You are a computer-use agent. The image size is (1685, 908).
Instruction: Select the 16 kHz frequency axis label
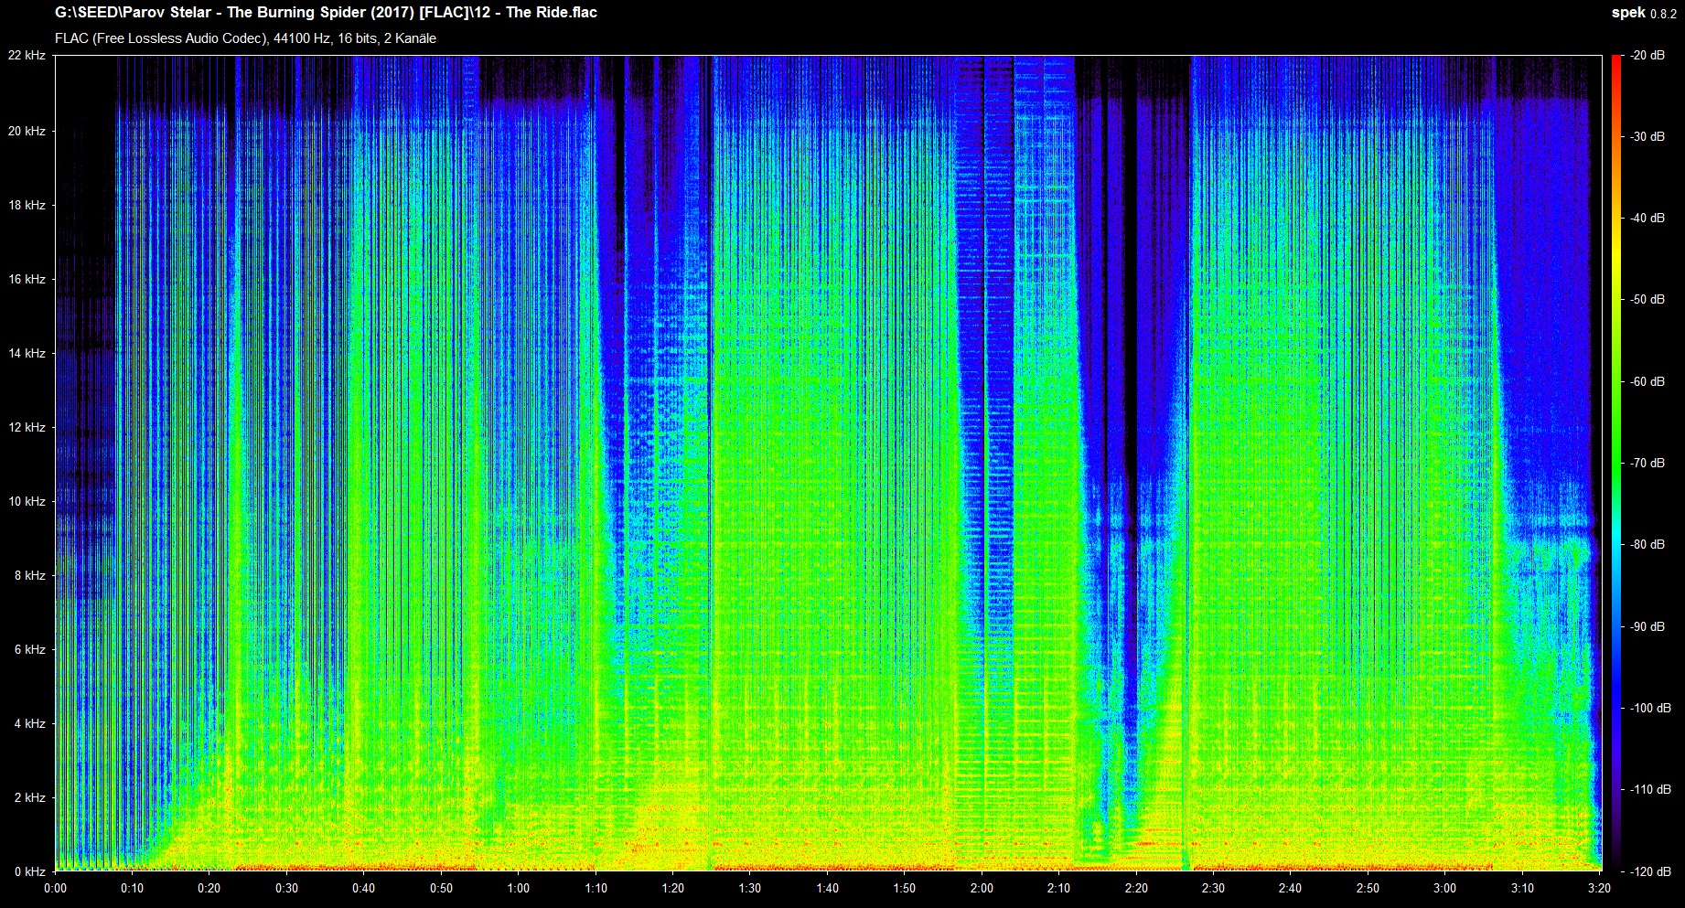tap(27, 279)
